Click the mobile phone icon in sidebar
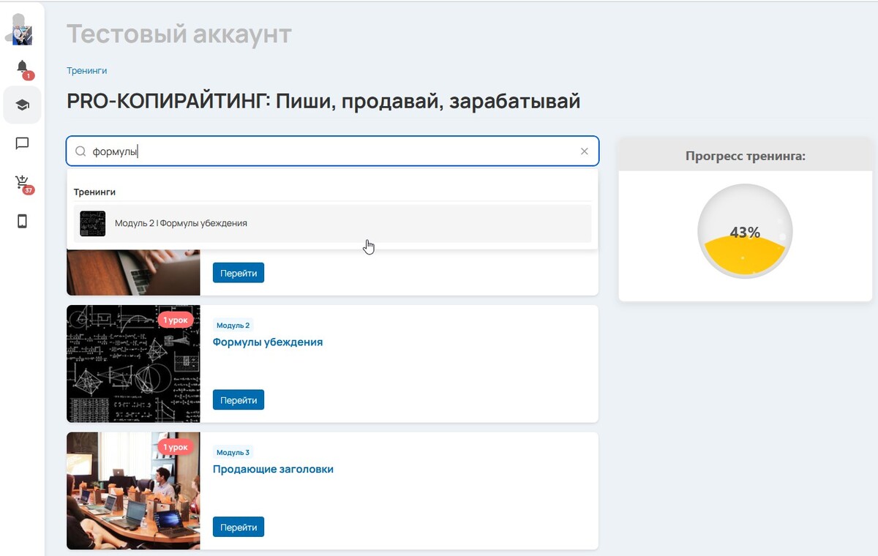 [x=22, y=221]
